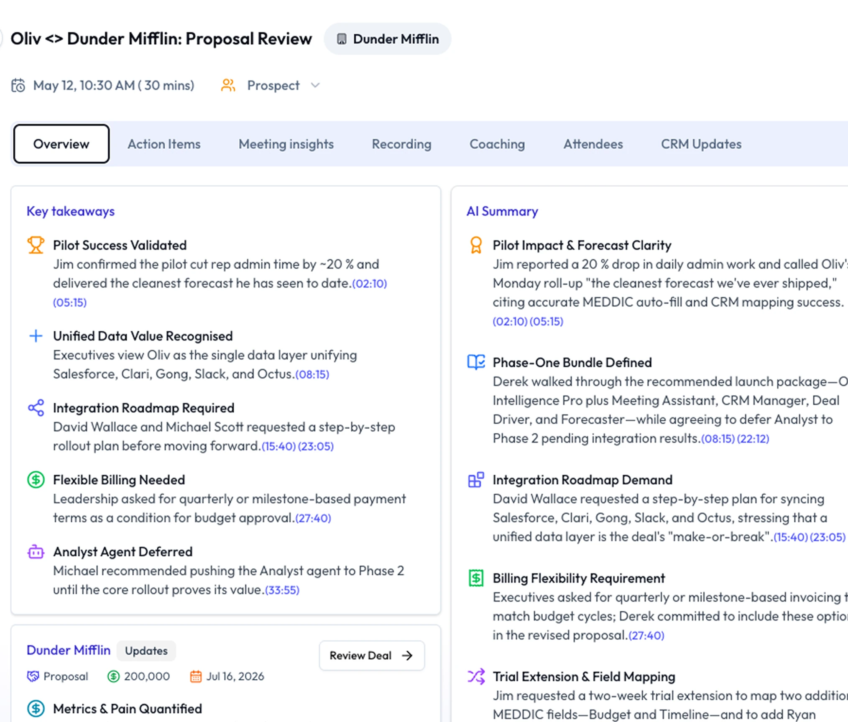Jump to (23:05) in Integration Roadmap Required

point(316,446)
